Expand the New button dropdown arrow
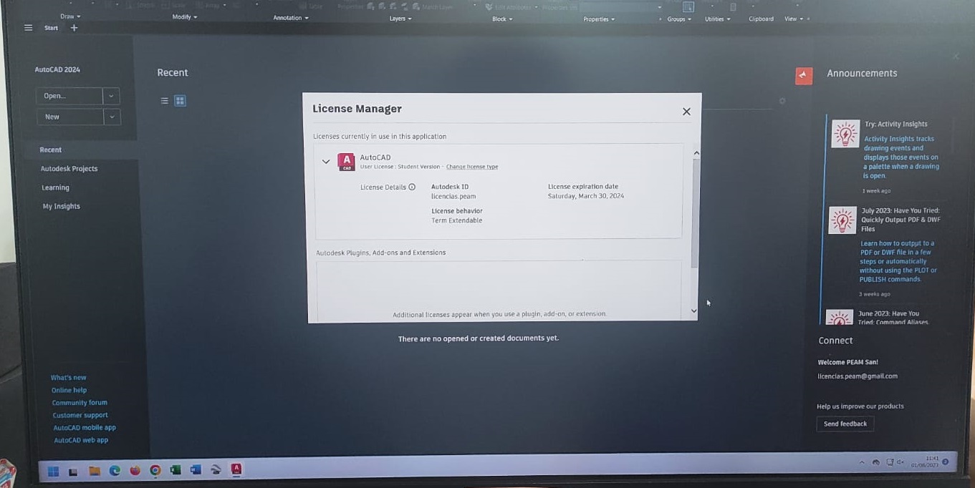 tap(112, 117)
